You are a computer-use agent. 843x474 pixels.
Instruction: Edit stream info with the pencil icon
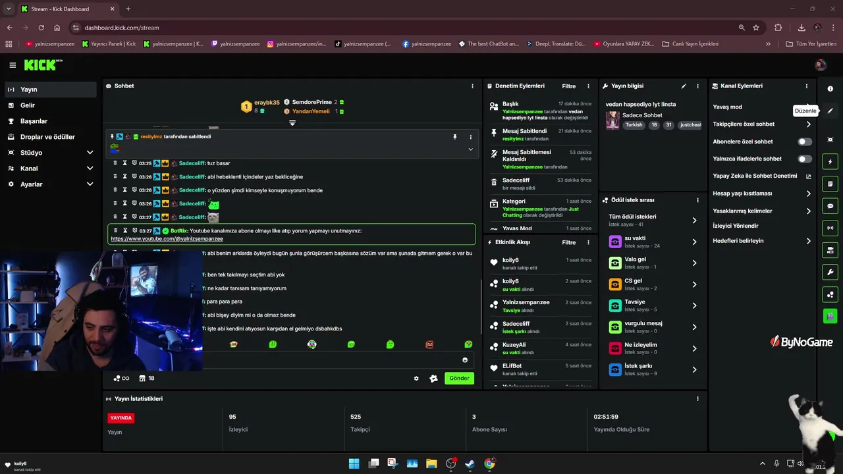coord(684,86)
